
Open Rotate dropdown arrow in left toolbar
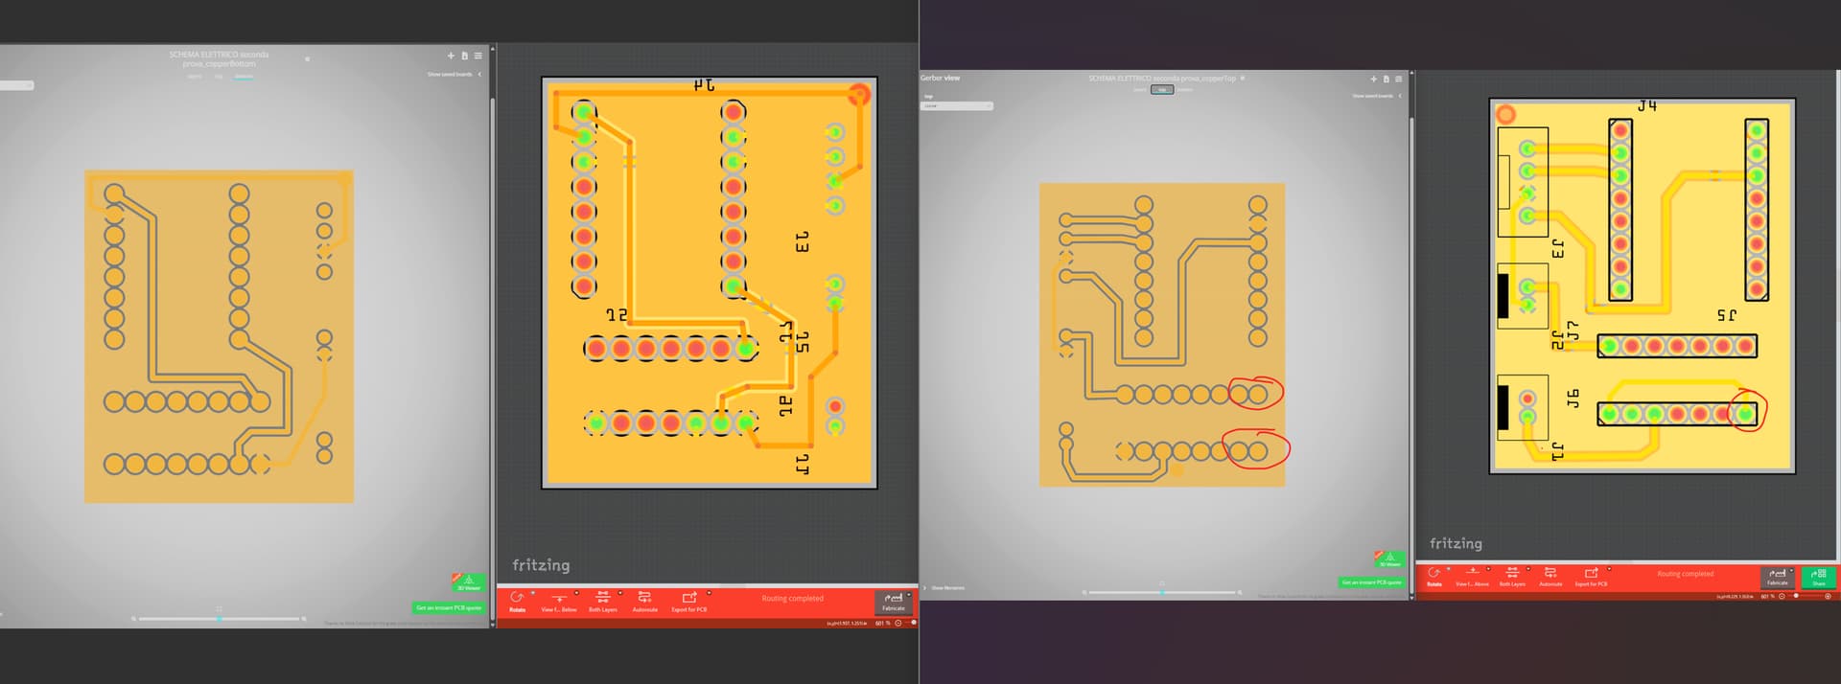coord(533,594)
